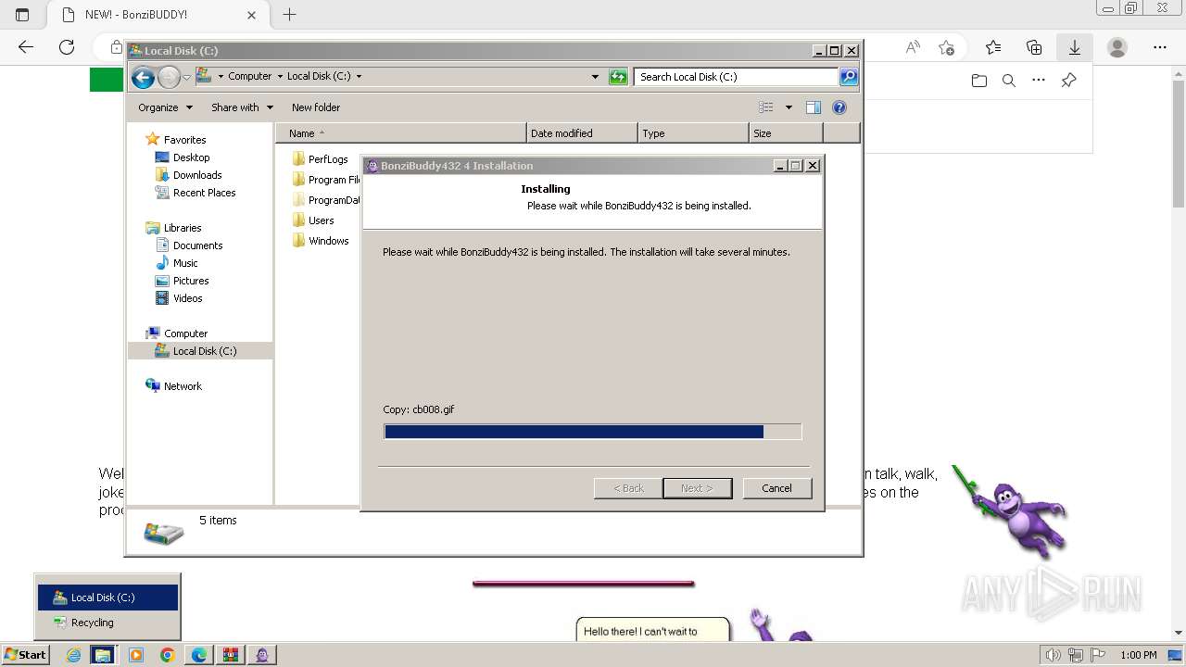
Task: Sort by Name column header
Action: (x=401, y=133)
